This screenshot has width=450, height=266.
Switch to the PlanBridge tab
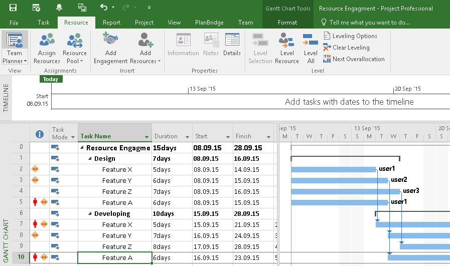click(x=209, y=23)
